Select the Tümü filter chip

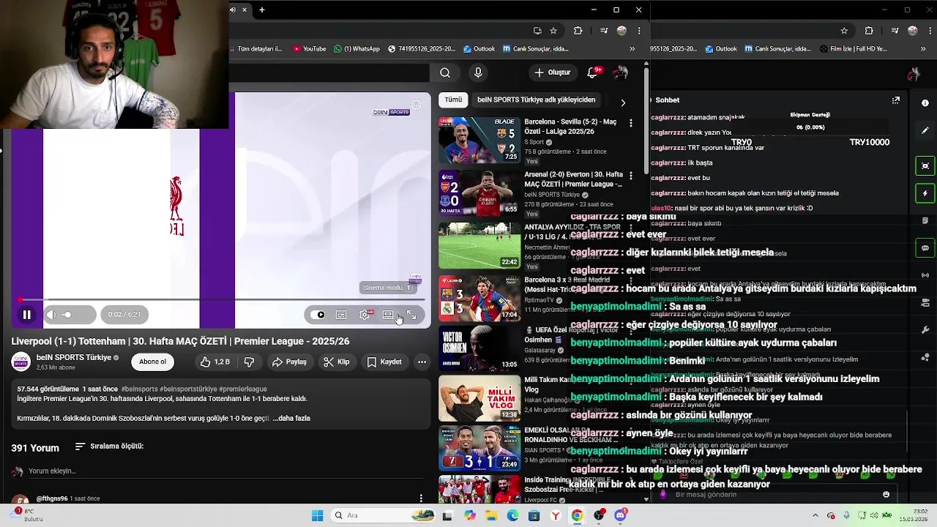point(454,100)
